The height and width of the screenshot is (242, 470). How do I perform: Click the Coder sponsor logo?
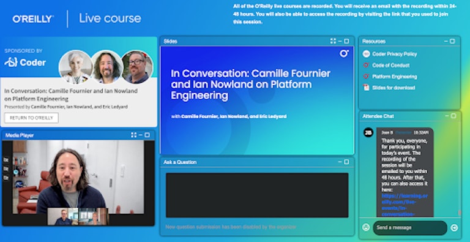25,62
